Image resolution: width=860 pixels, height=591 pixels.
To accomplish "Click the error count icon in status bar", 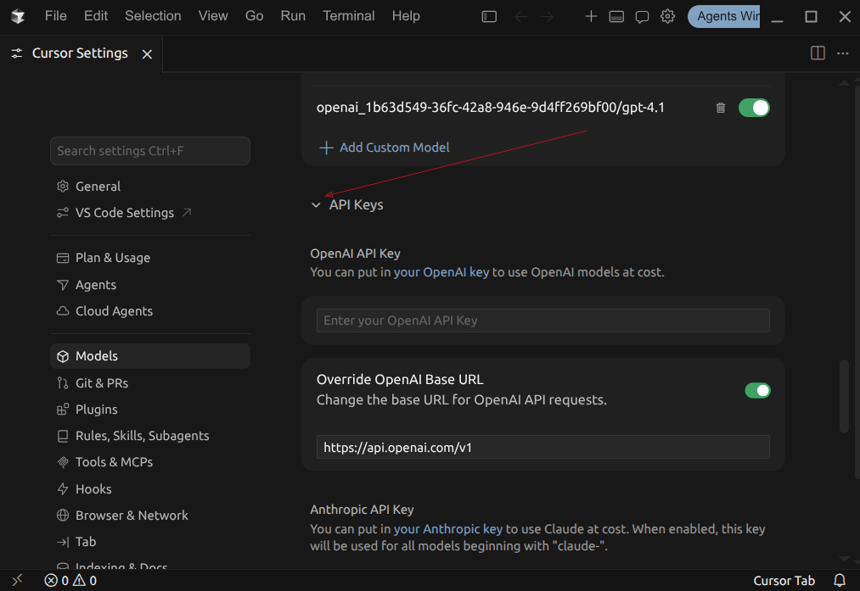I will click(50, 581).
